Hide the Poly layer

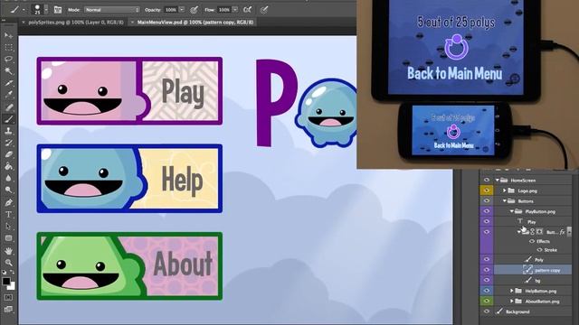487,259
